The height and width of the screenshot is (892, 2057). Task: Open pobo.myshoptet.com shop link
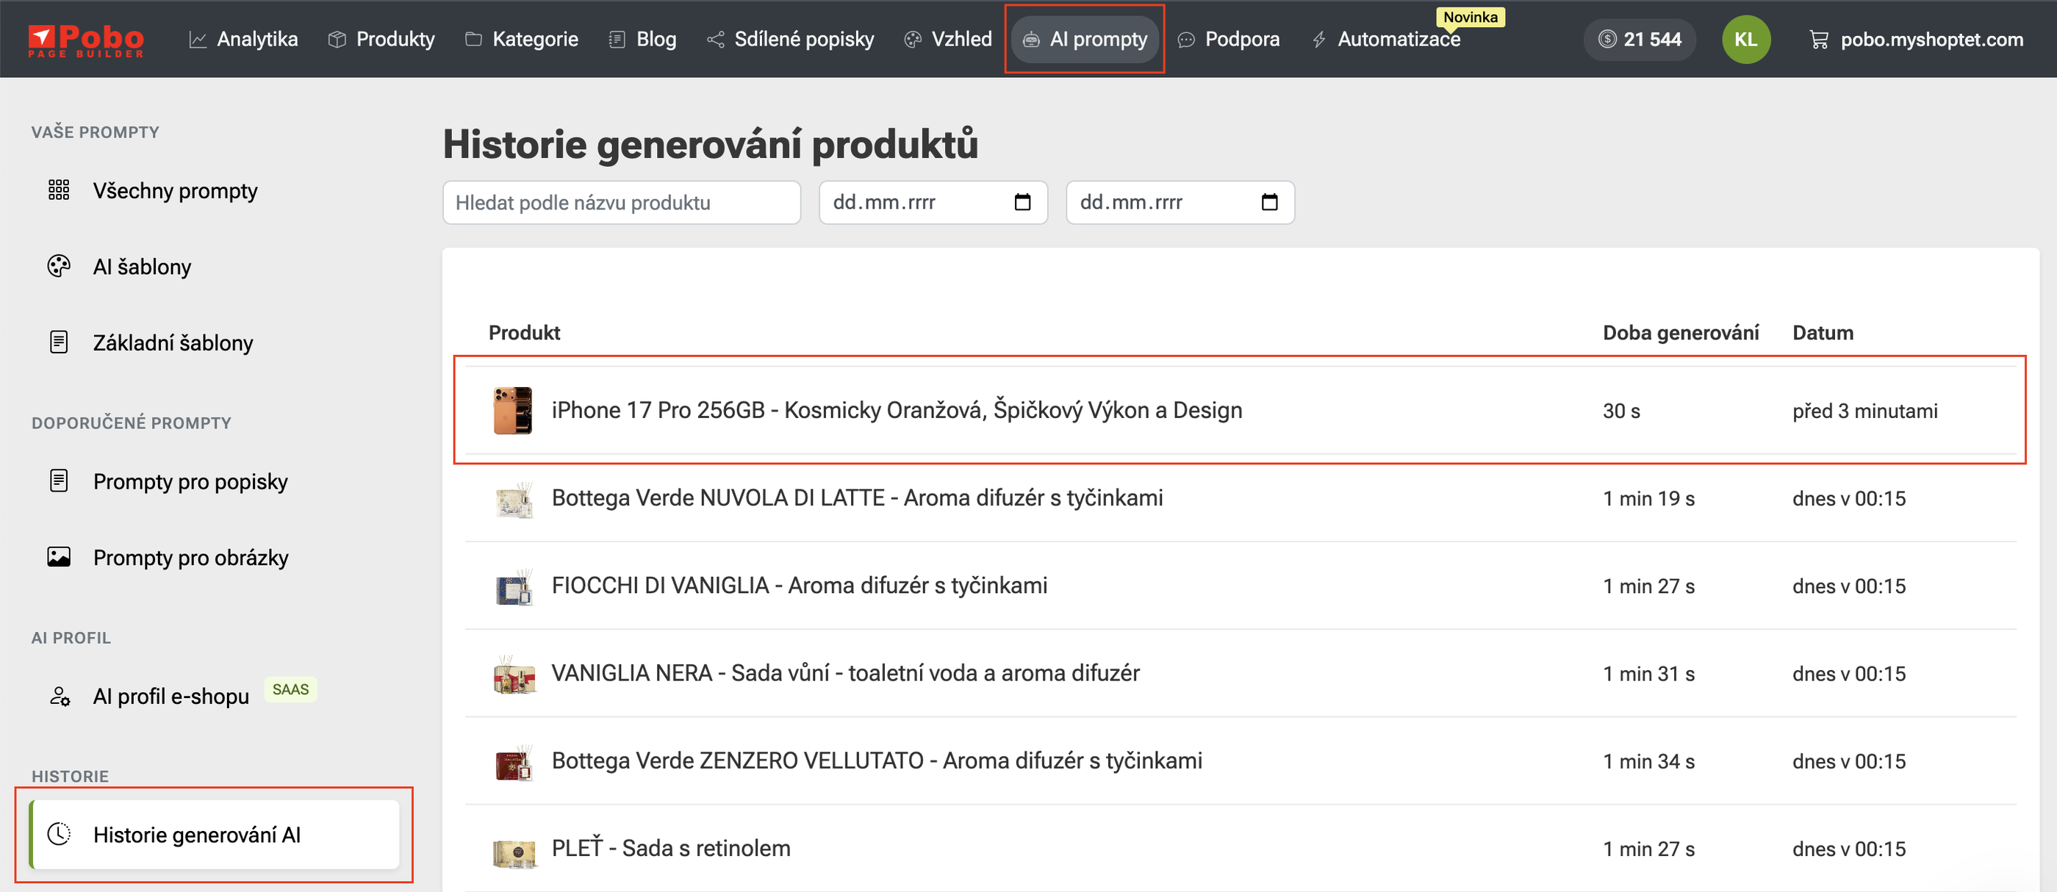click(x=1916, y=39)
